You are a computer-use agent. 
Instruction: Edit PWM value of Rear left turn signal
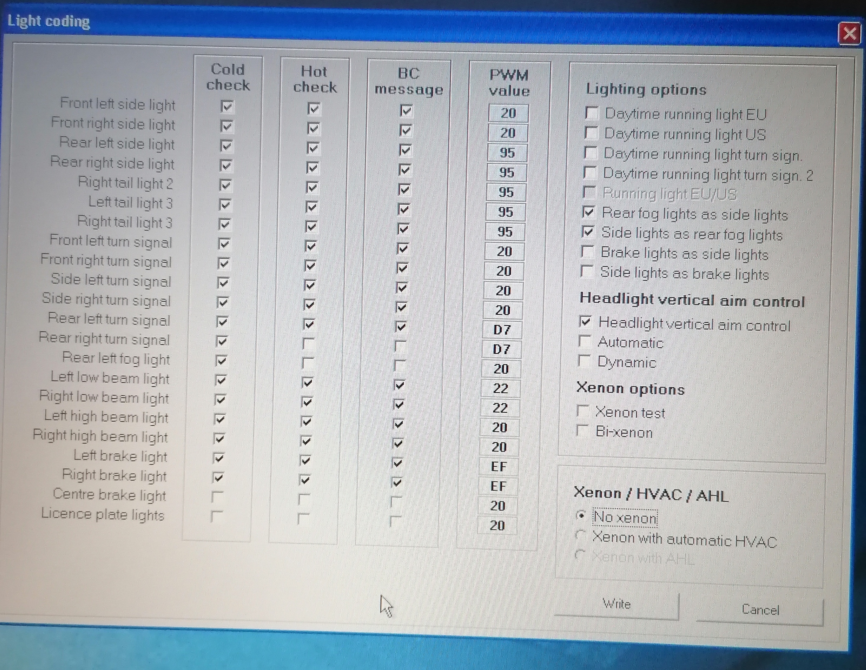click(502, 330)
